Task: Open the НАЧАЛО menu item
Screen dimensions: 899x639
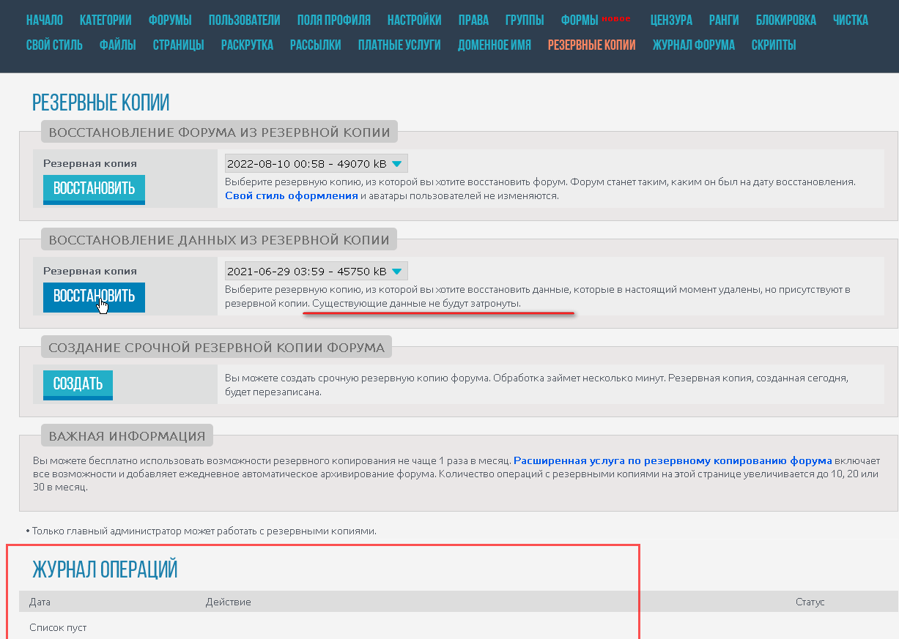Action: [44, 20]
